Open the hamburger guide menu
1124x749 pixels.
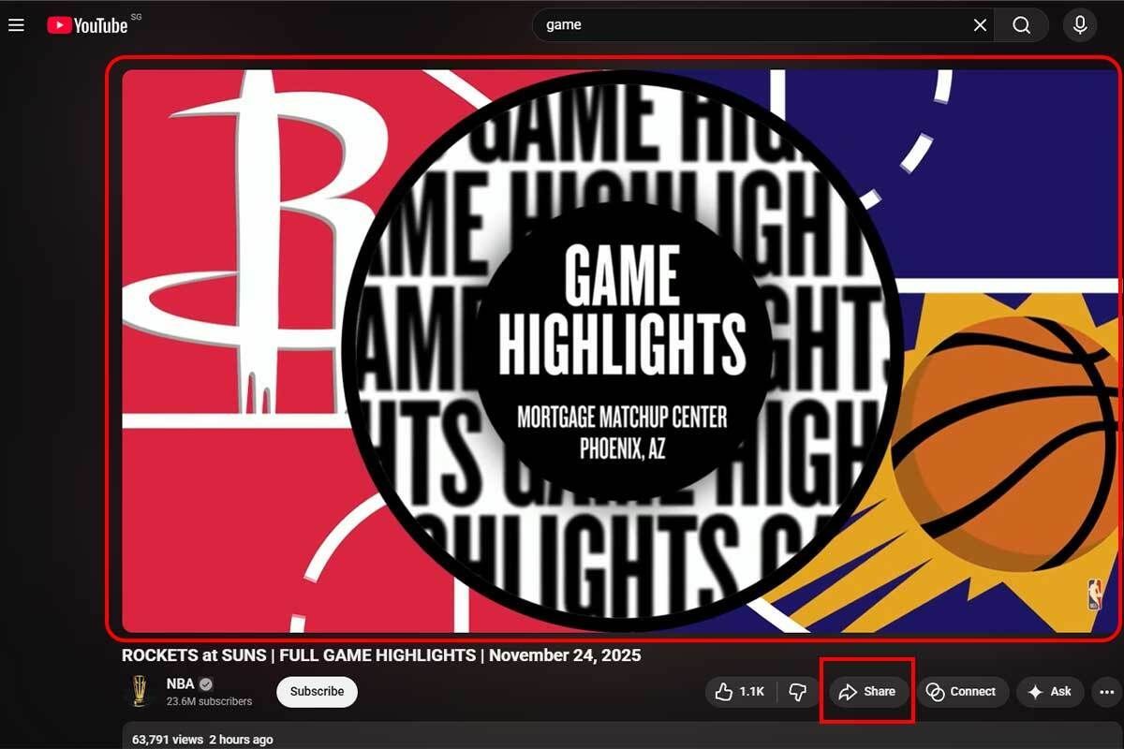tap(16, 25)
